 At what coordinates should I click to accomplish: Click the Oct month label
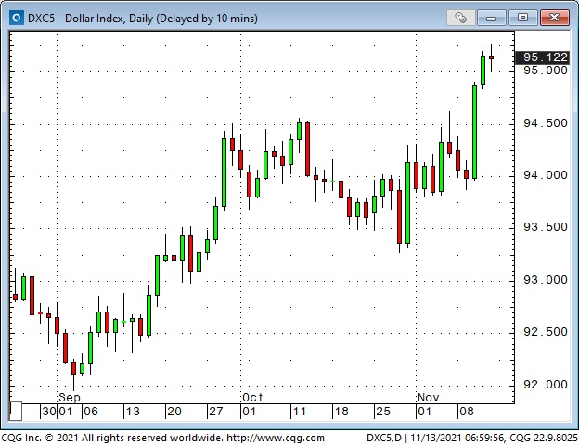(x=252, y=398)
